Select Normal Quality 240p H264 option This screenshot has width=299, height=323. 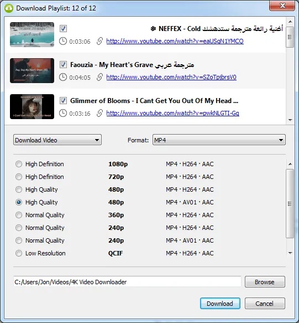tap(19, 228)
